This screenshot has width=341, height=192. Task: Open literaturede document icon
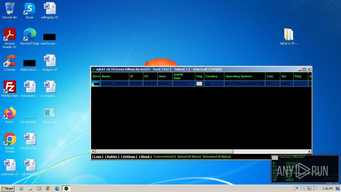tap(30, 141)
